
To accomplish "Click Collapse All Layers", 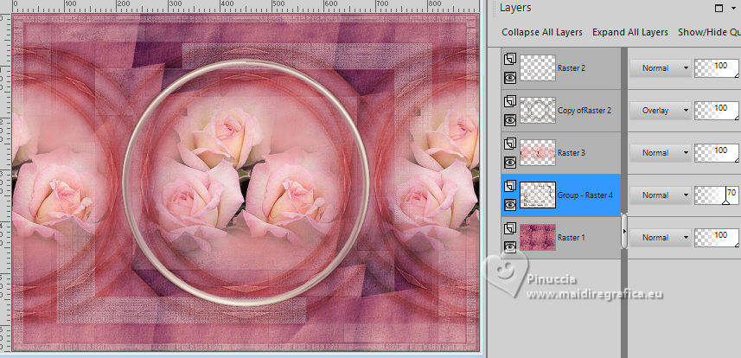I will coord(542,32).
